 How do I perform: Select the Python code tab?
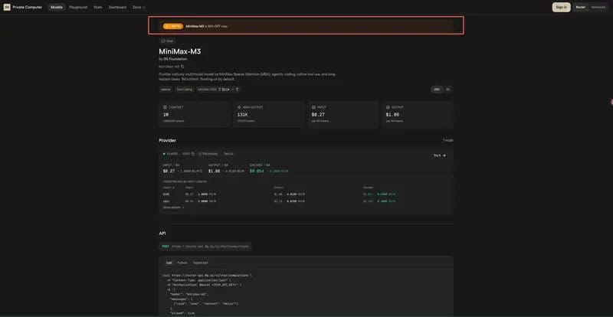(x=182, y=263)
